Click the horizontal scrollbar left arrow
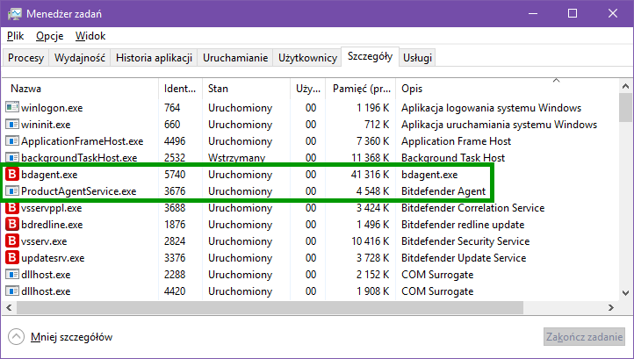 [x=9, y=308]
